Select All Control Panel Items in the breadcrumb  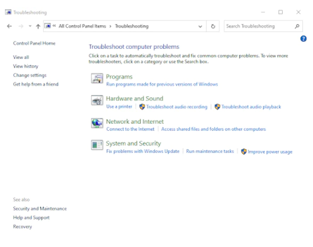click(x=82, y=26)
